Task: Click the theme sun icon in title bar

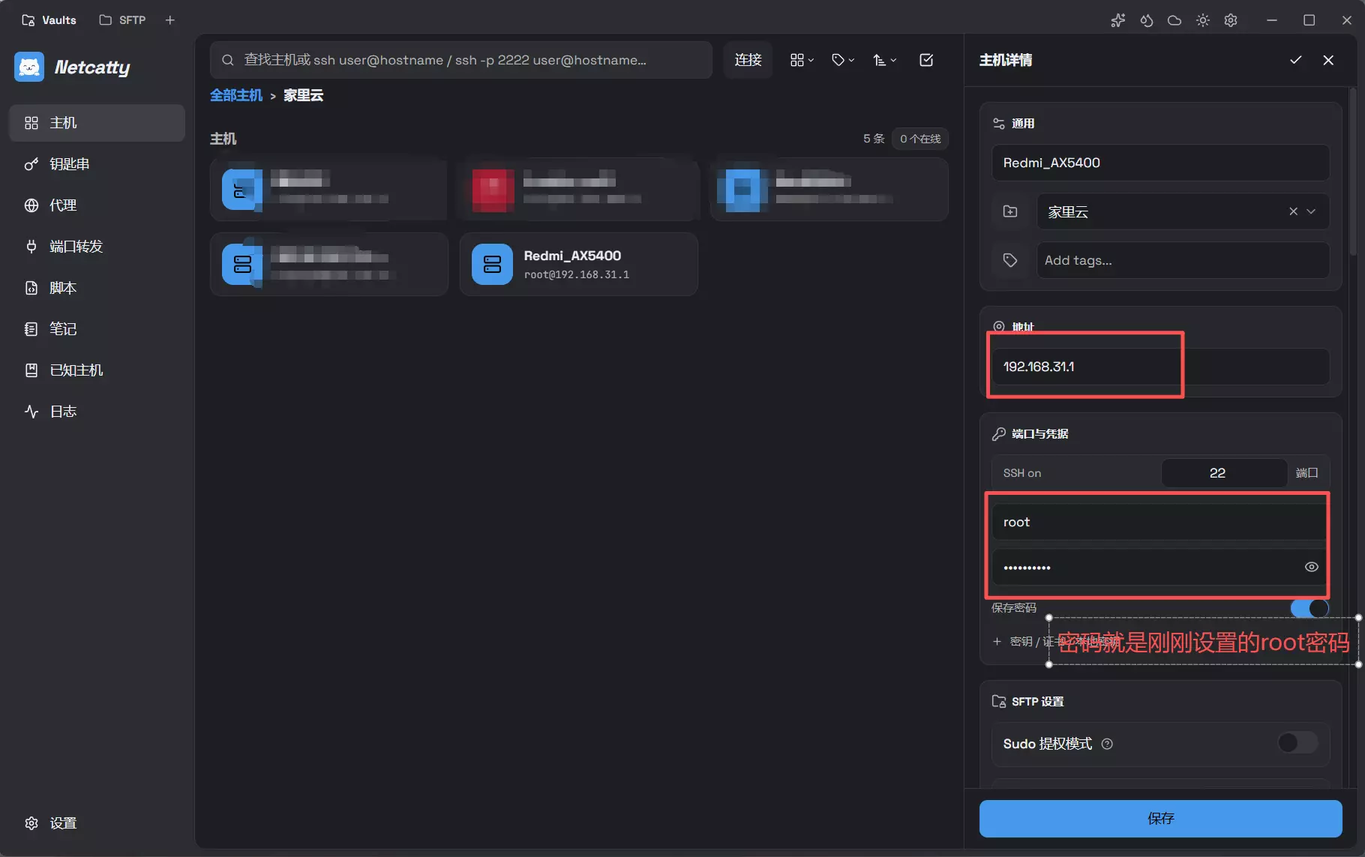Action: [x=1202, y=20]
